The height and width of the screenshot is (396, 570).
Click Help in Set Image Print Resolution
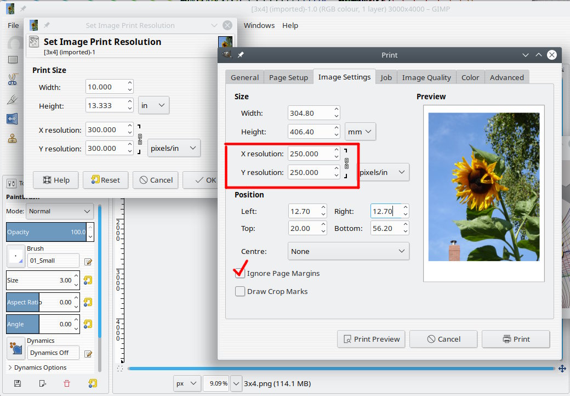click(x=55, y=180)
